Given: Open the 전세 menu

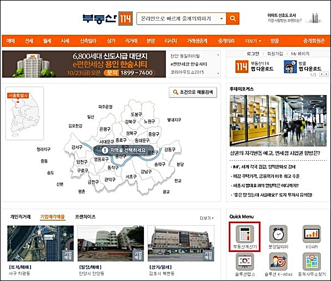Looking at the screenshot, I should pyautogui.click(x=29, y=41).
